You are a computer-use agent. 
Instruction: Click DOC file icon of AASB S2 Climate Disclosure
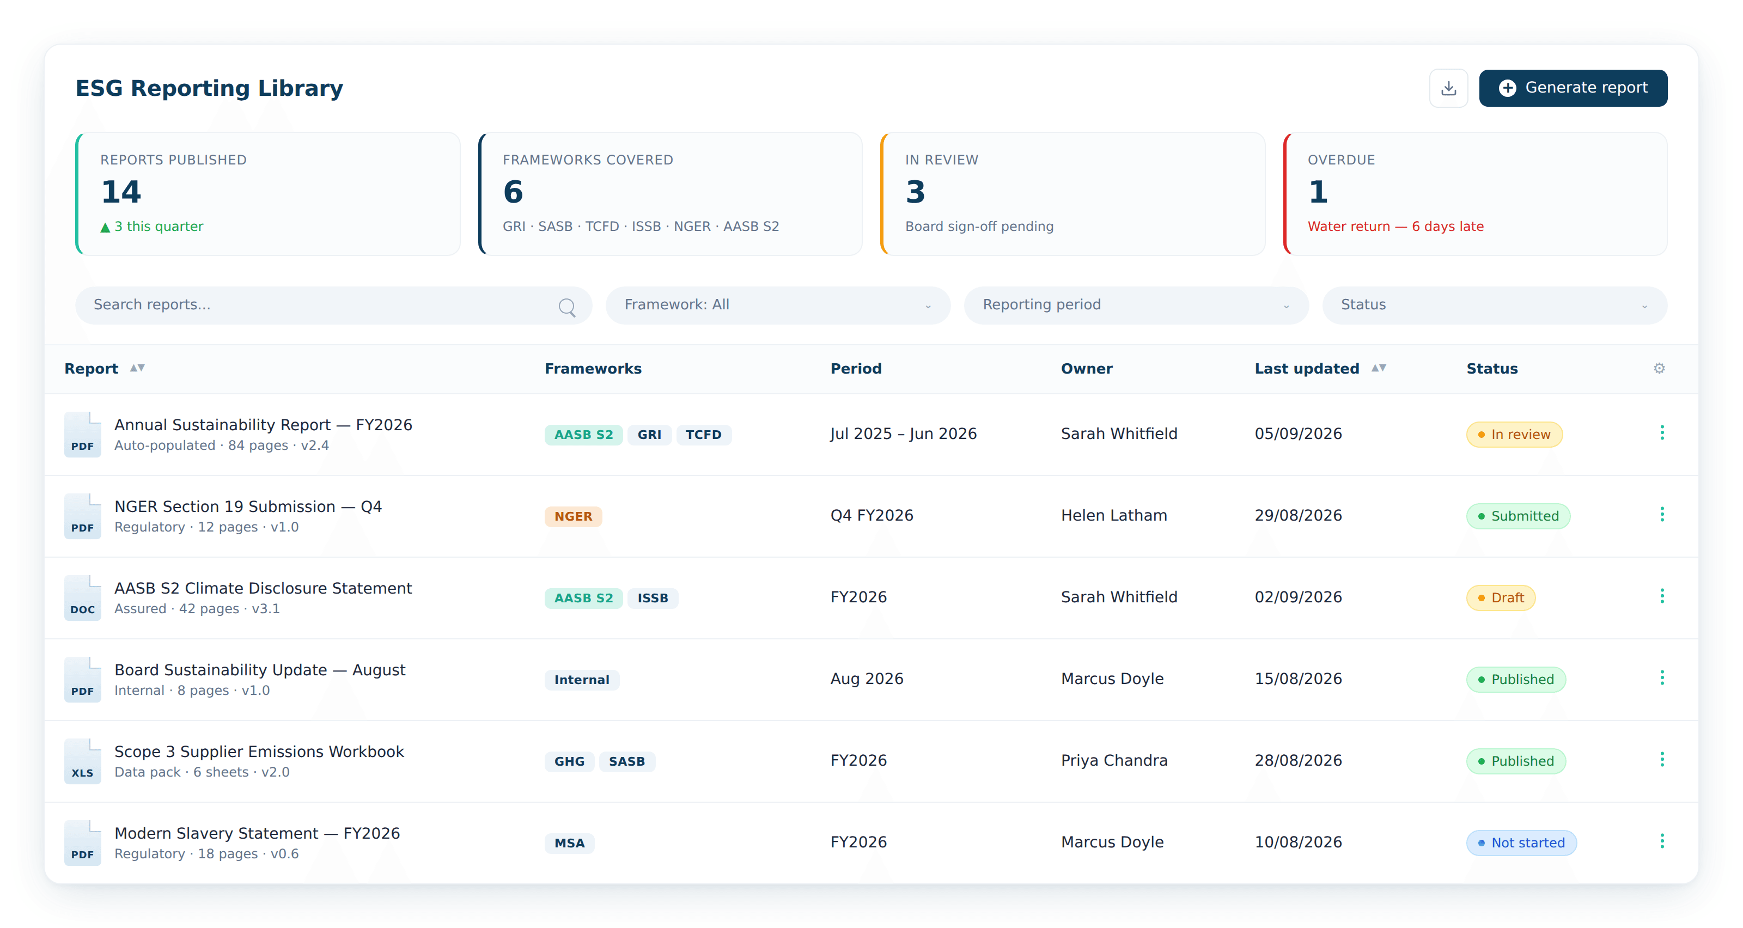point(83,598)
